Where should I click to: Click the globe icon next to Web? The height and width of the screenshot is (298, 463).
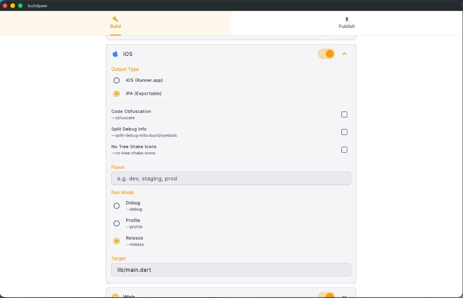click(115, 296)
